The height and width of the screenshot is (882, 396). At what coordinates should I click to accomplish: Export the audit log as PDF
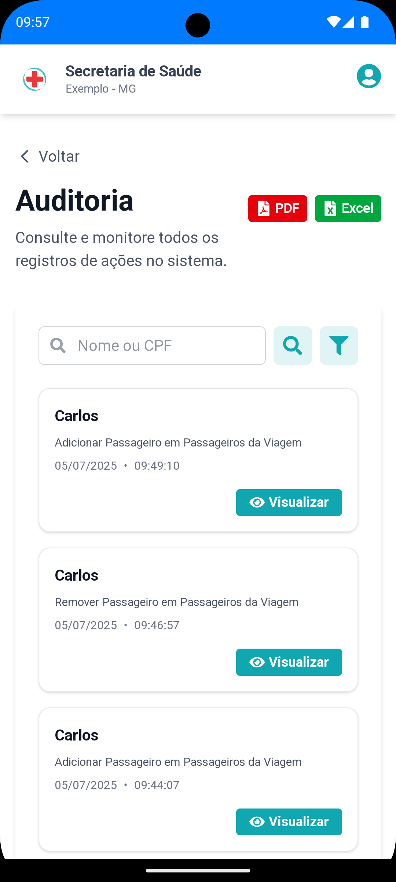tap(278, 208)
